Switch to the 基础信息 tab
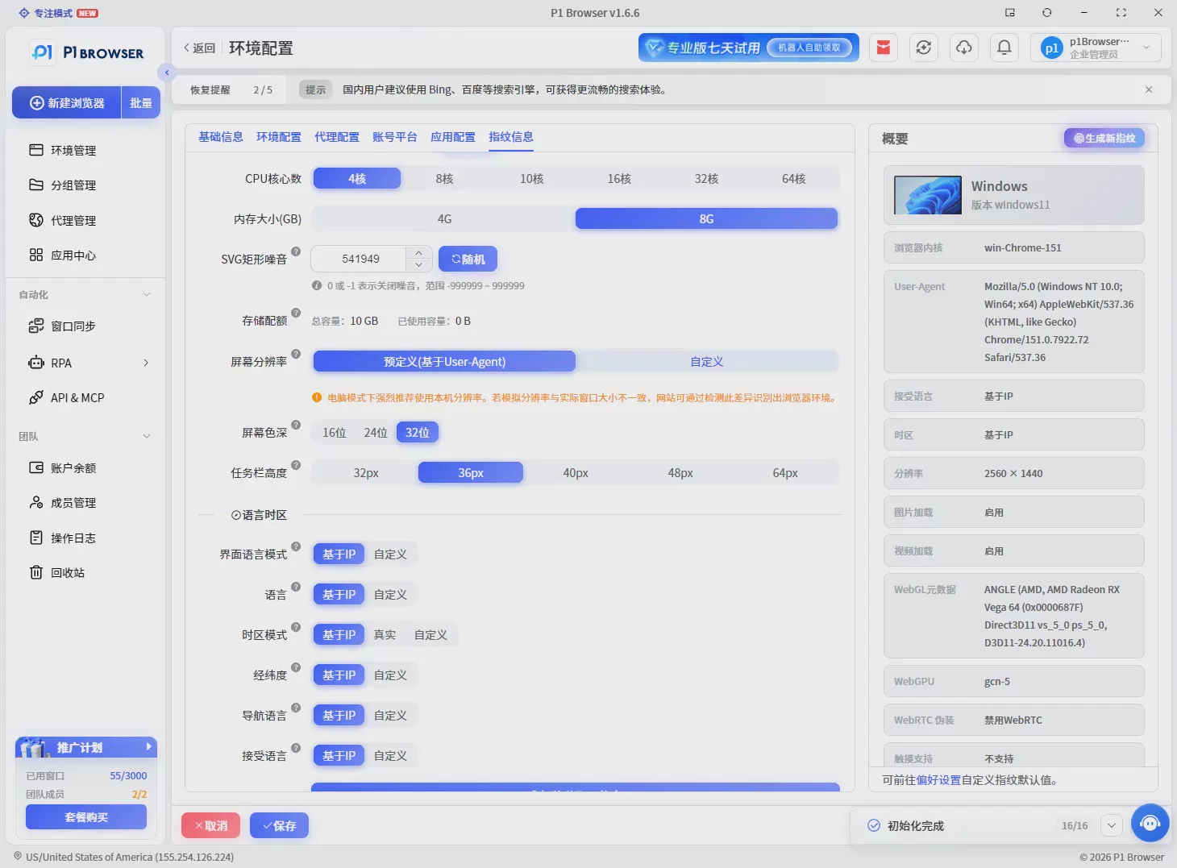The width and height of the screenshot is (1177, 868). [221, 137]
